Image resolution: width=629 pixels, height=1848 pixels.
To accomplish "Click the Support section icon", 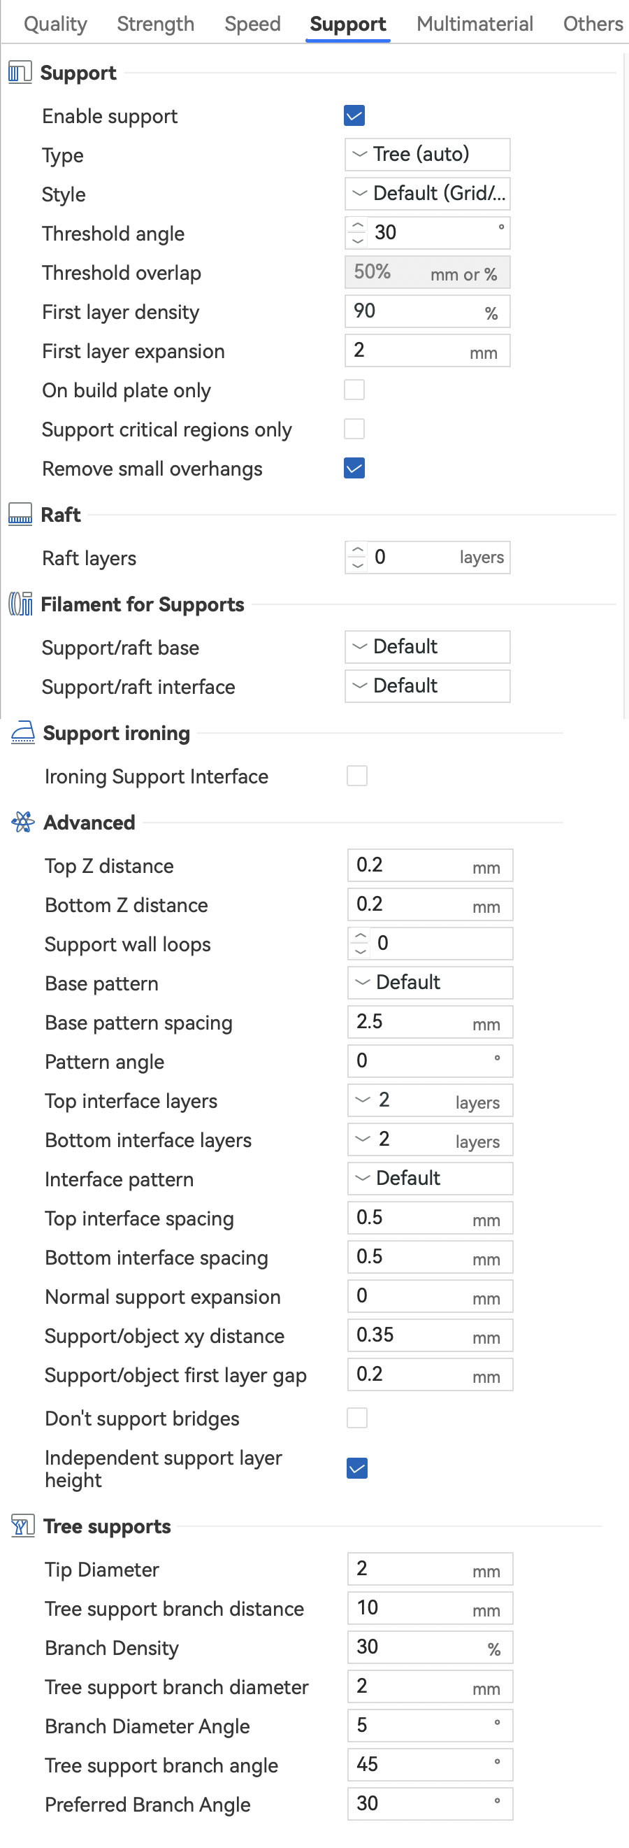I will (x=20, y=73).
